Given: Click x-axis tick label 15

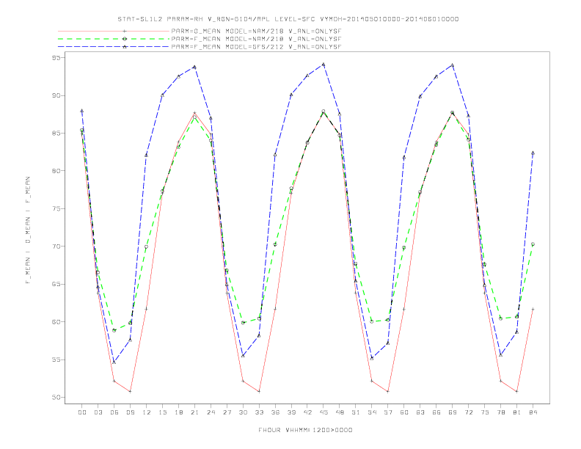Looking at the screenshot, I should coord(163,412).
